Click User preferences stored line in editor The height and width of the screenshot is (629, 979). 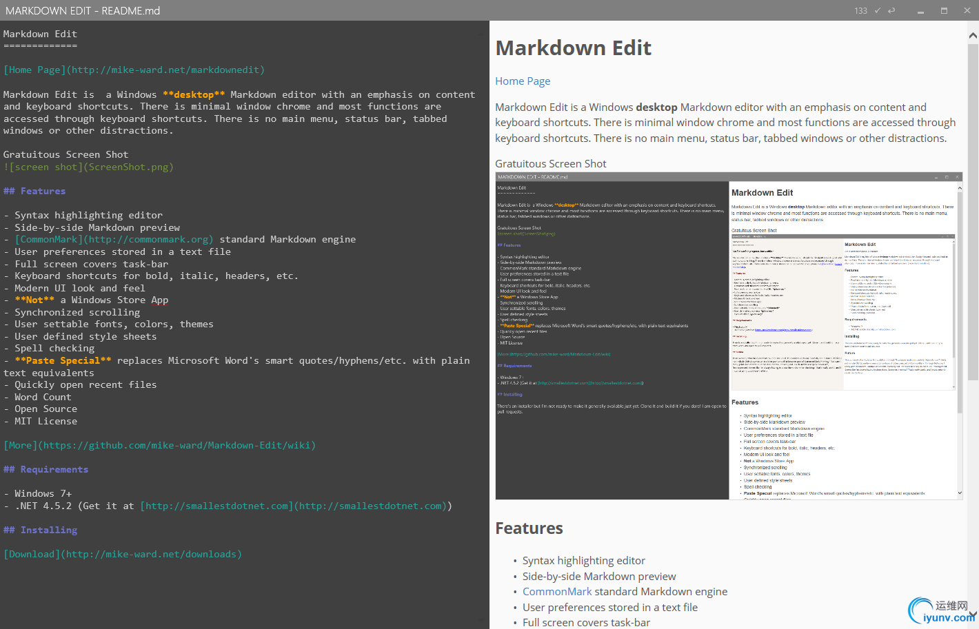pos(117,251)
